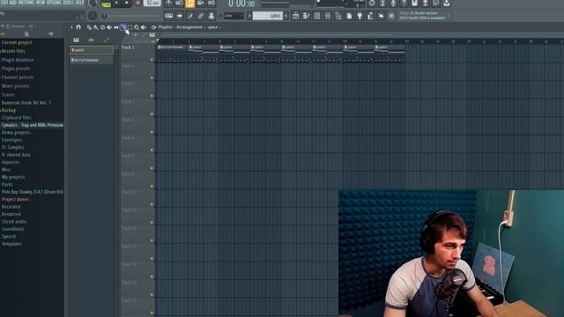Expand the Current project folder
The height and width of the screenshot is (317, 564).
[17, 42]
